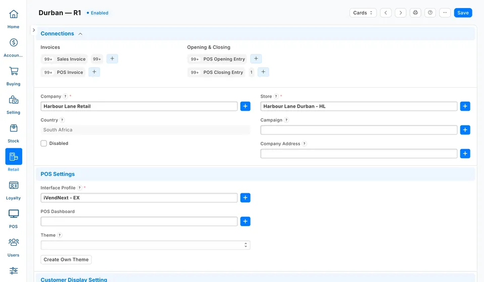Open the Accounting module icon
This screenshot has height=282, width=484.
click(x=13, y=42)
